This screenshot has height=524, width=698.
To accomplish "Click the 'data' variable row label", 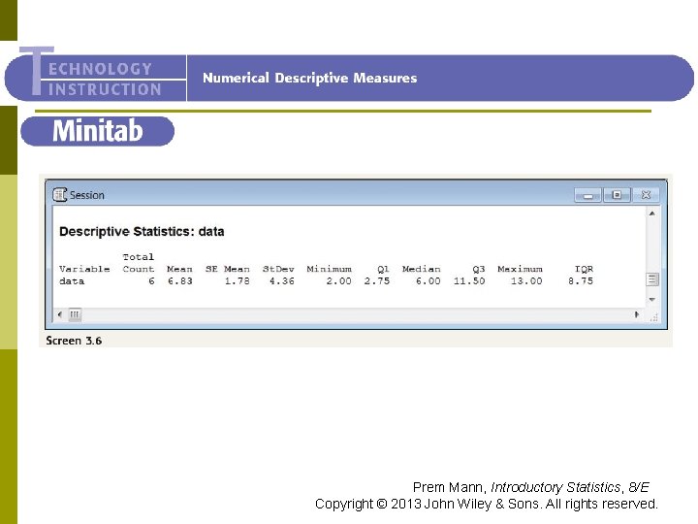I will (x=72, y=281).
